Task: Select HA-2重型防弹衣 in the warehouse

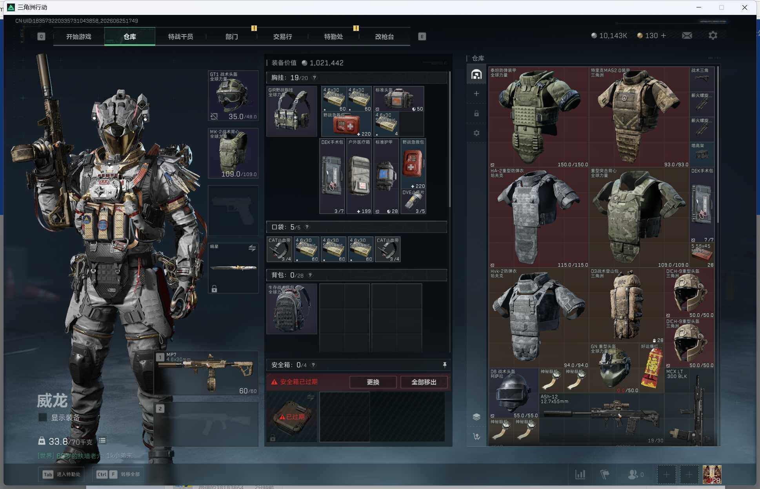Action: 539,218
